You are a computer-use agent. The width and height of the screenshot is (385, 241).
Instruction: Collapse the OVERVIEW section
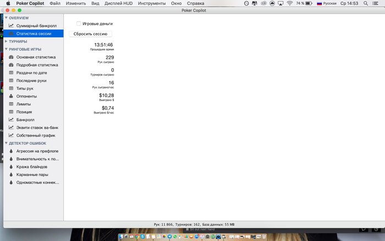click(6, 18)
